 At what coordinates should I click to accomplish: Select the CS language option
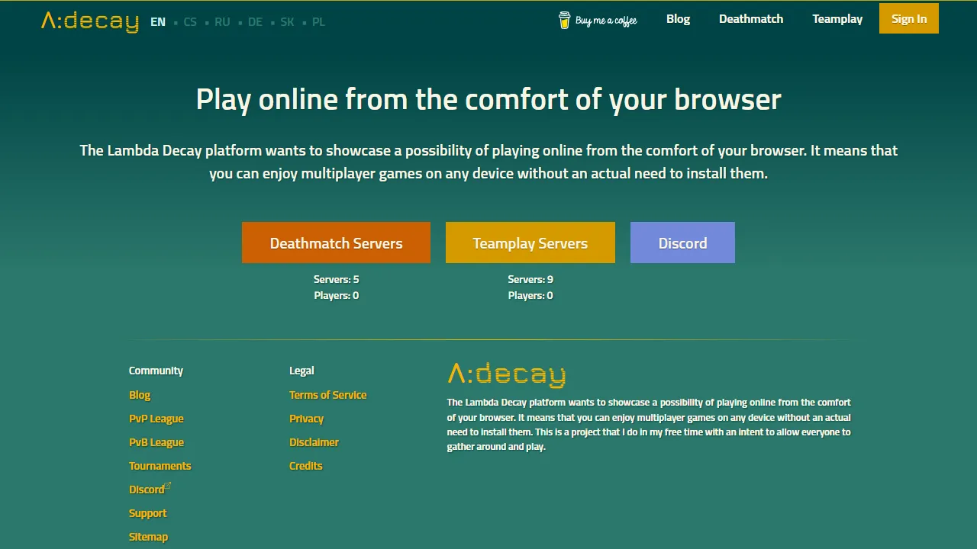tap(190, 22)
